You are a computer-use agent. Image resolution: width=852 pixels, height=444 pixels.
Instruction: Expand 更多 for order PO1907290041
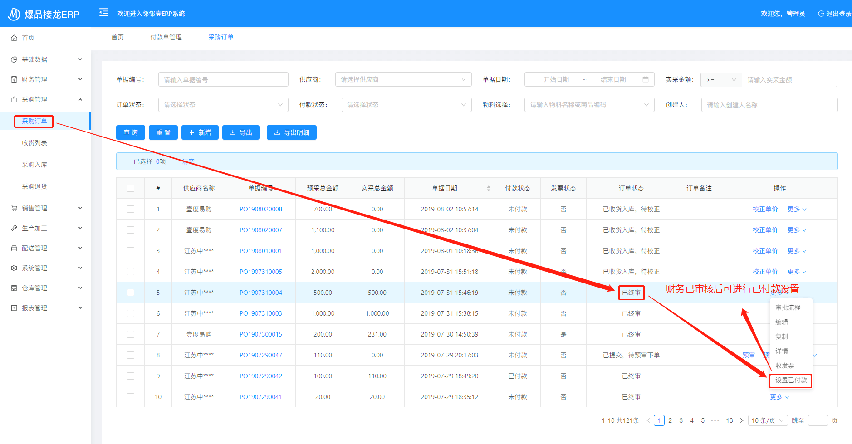[779, 397]
